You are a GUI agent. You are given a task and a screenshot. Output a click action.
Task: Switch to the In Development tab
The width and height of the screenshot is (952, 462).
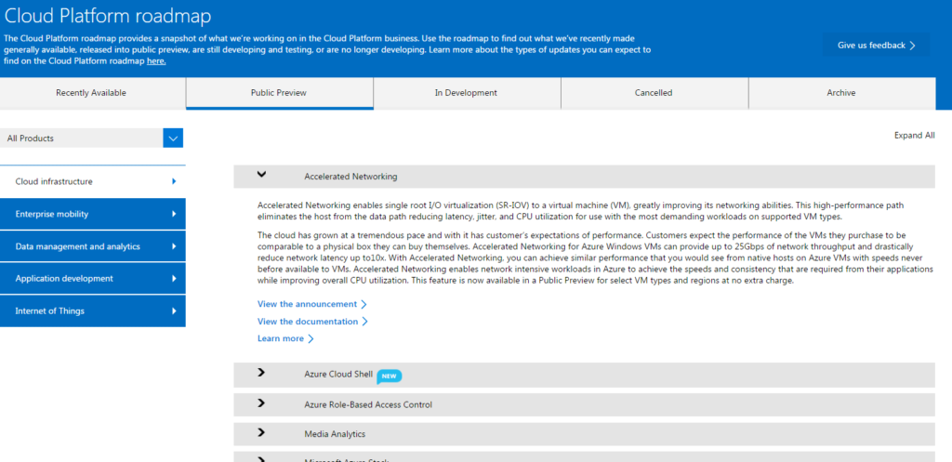(466, 93)
